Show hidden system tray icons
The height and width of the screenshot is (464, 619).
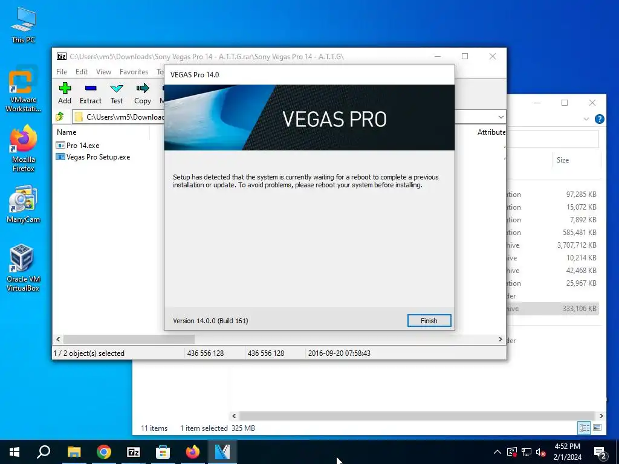(497, 452)
